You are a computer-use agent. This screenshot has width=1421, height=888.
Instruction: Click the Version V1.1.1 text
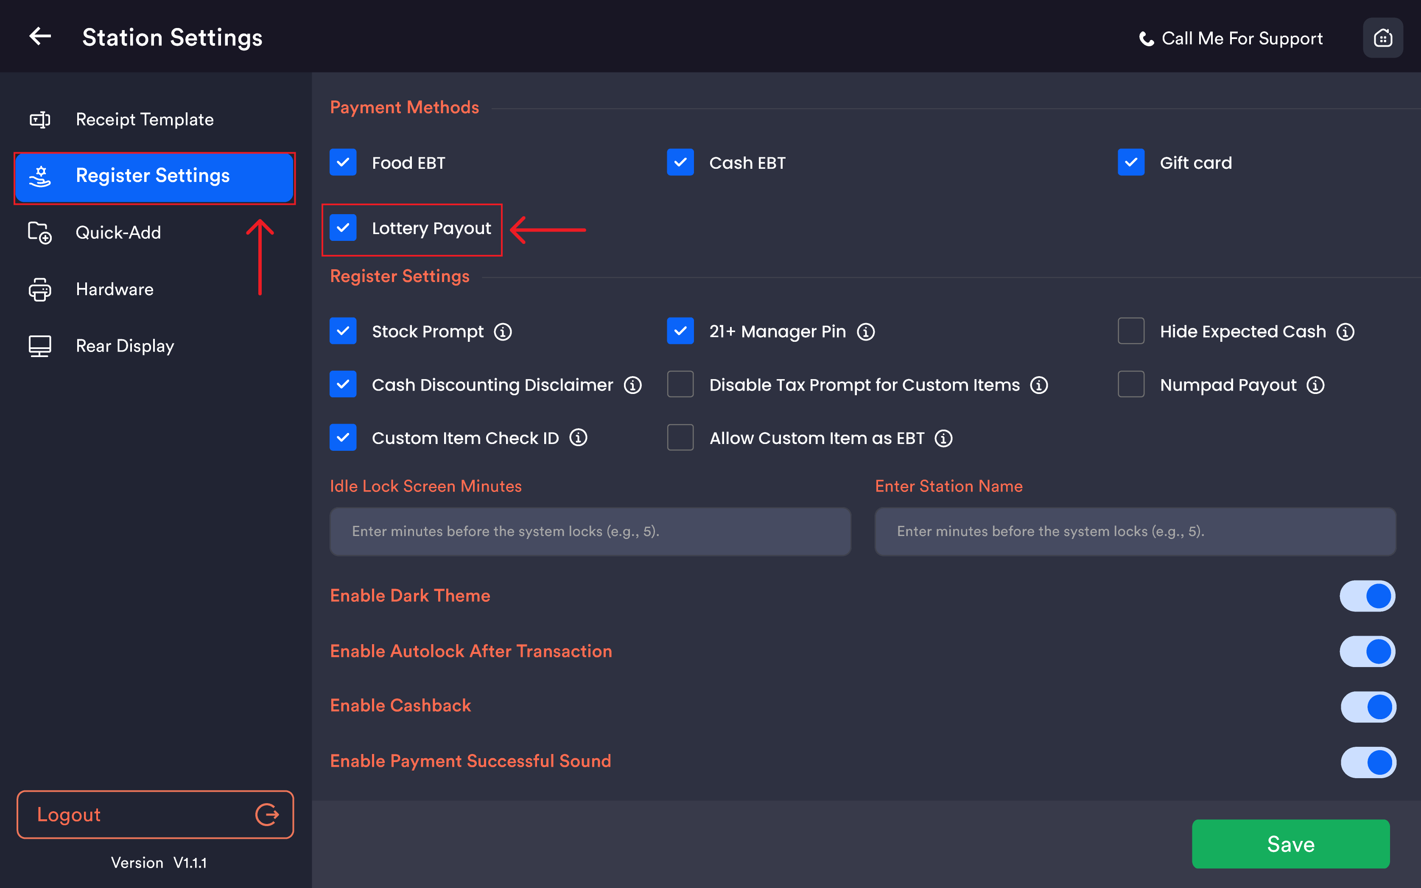pyautogui.click(x=159, y=863)
